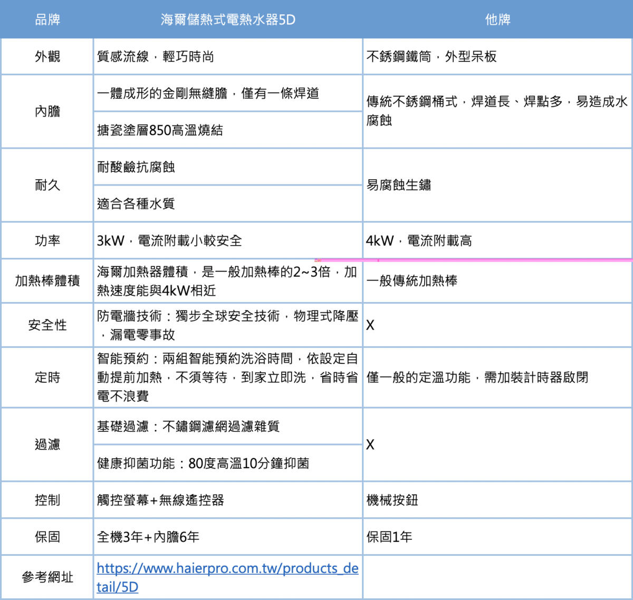
Task: Select the row label '定時'
Action: pyautogui.click(x=47, y=377)
